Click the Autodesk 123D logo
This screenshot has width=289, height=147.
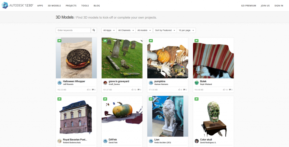click(x=17, y=5)
